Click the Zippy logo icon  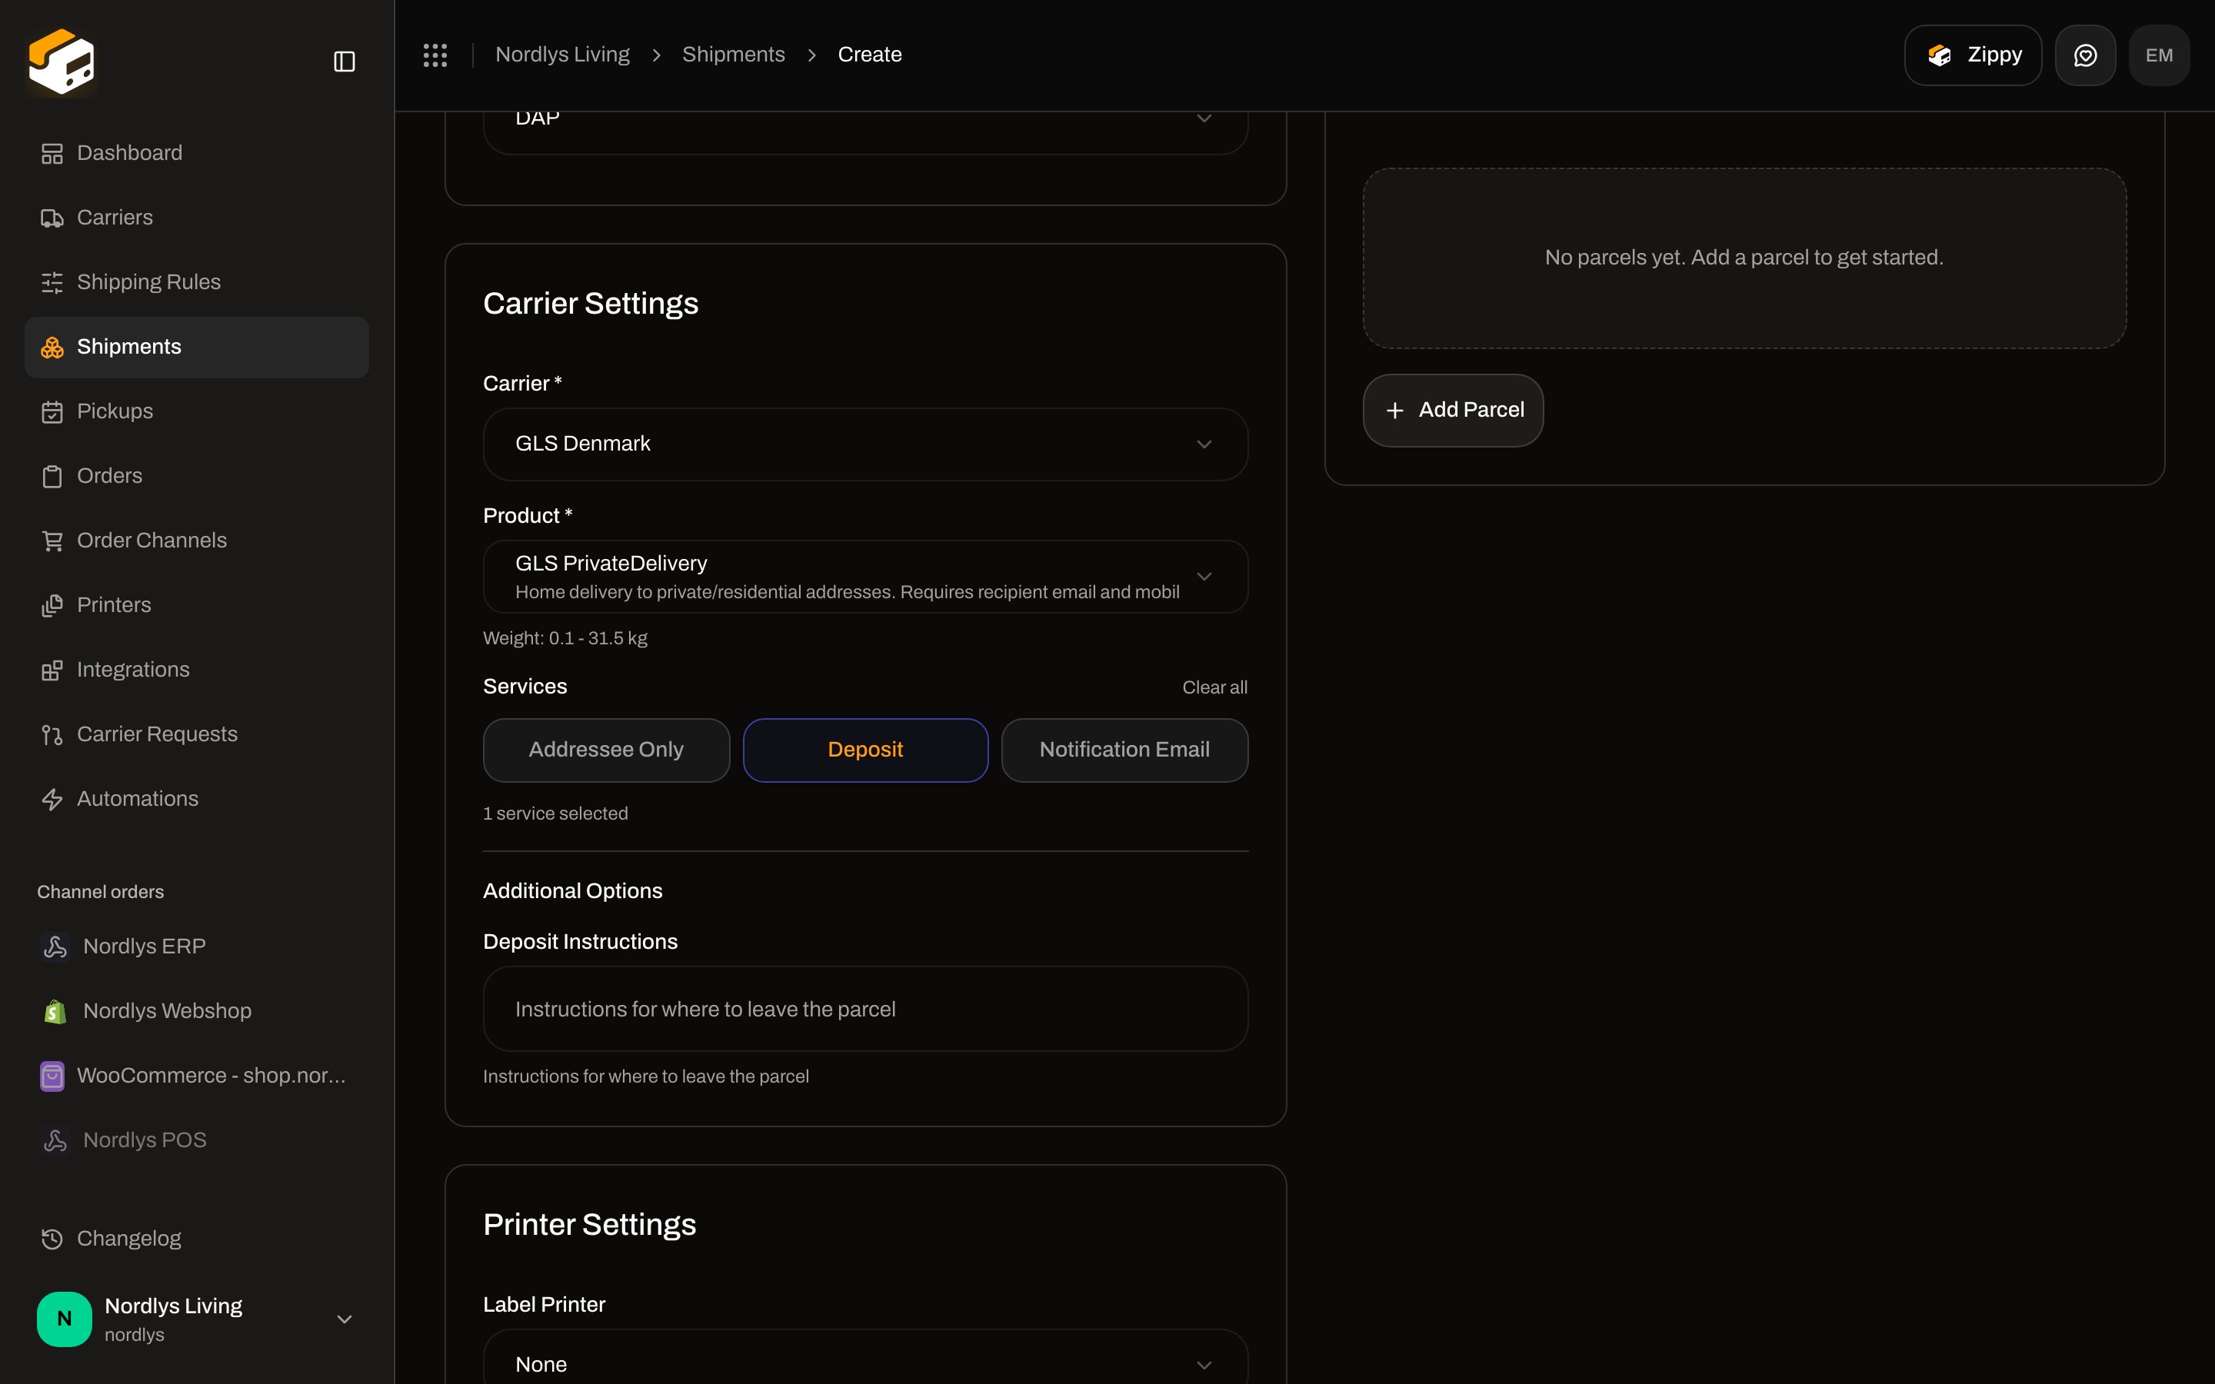(x=1940, y=55)
